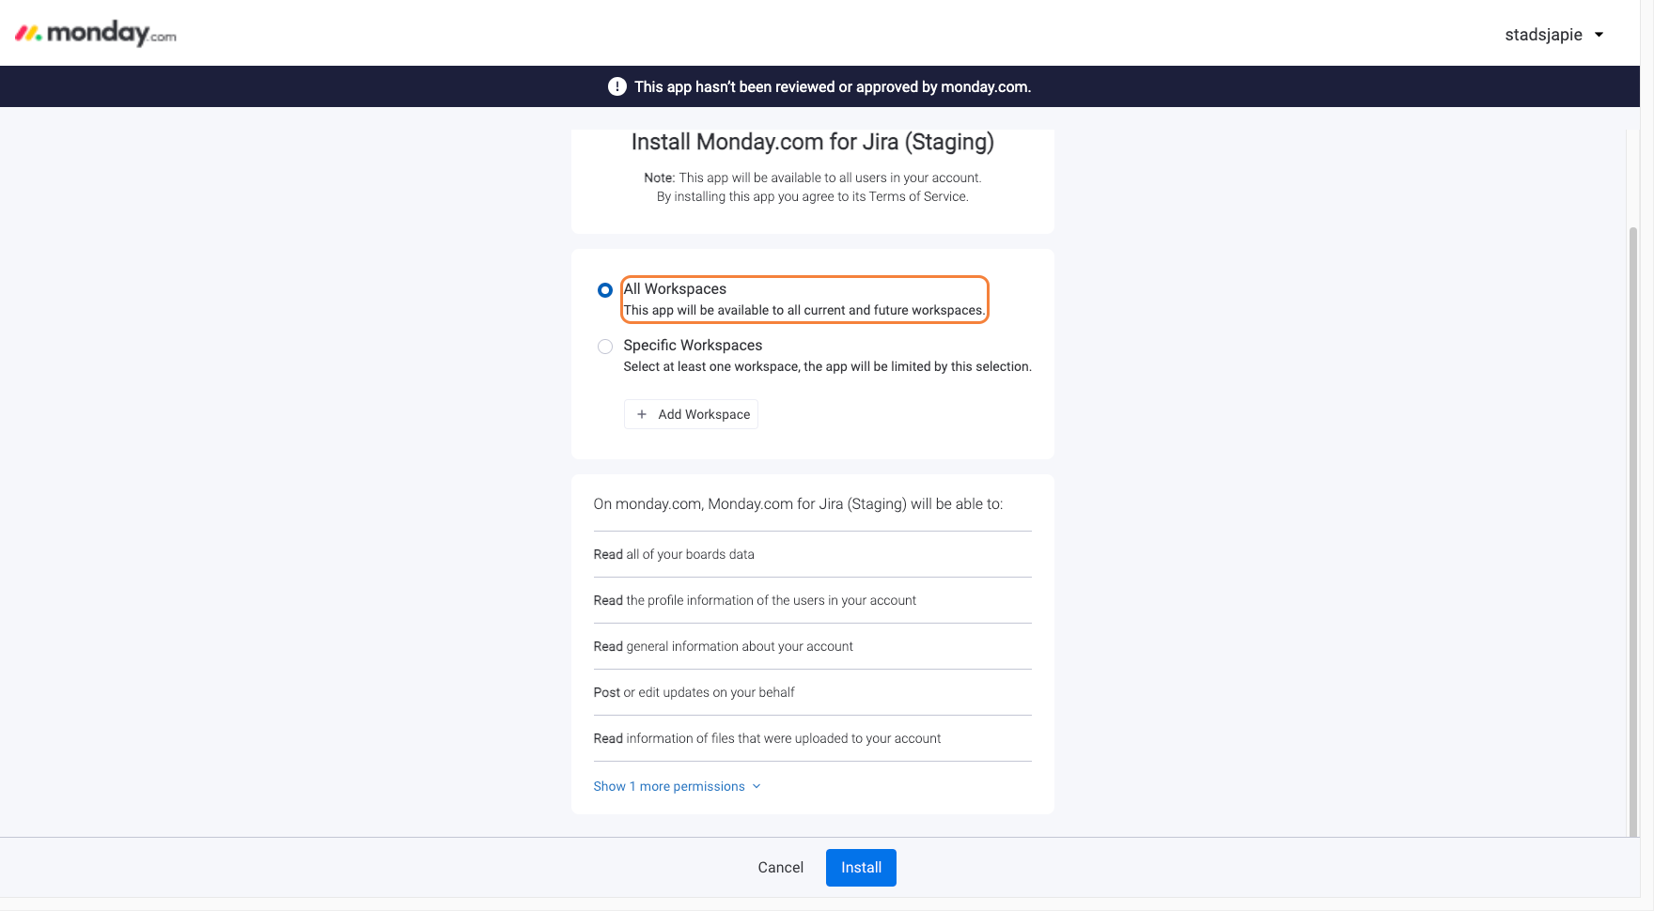The height and width of the screenshot is (911, 1654).
Task: Open the stadsjapie account dropdown
Action: (1553, 35)
